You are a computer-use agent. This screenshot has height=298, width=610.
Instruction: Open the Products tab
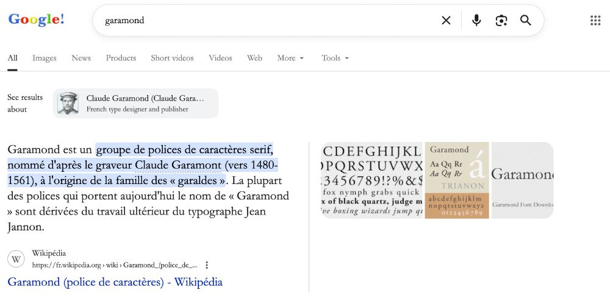[x=121, y=58]
